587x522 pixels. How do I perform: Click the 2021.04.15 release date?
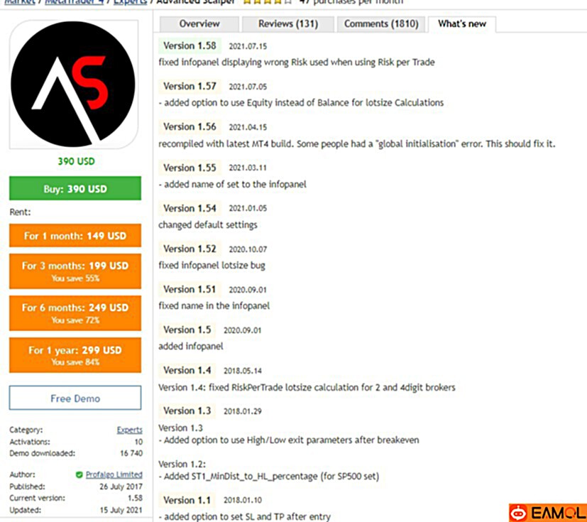point(248,127)
